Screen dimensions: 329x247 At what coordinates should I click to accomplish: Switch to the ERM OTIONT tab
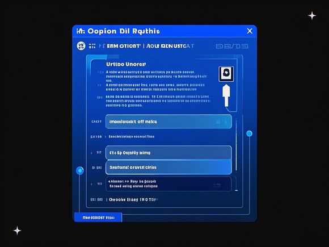[x=123, y=46]
